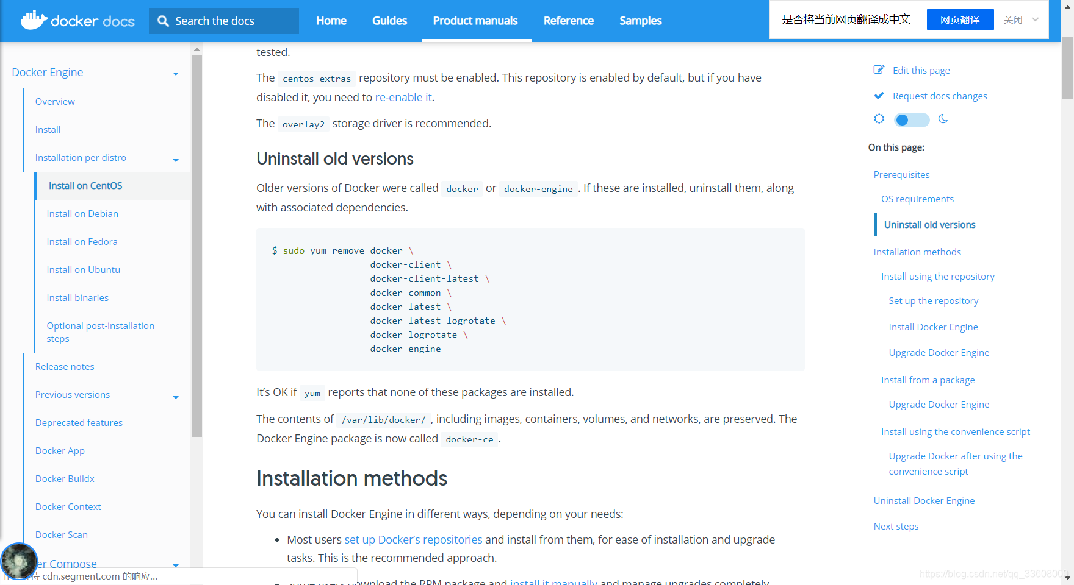Expand the Previous versions arrow
Screen dimensions: 1074x585
pos(176,397)
